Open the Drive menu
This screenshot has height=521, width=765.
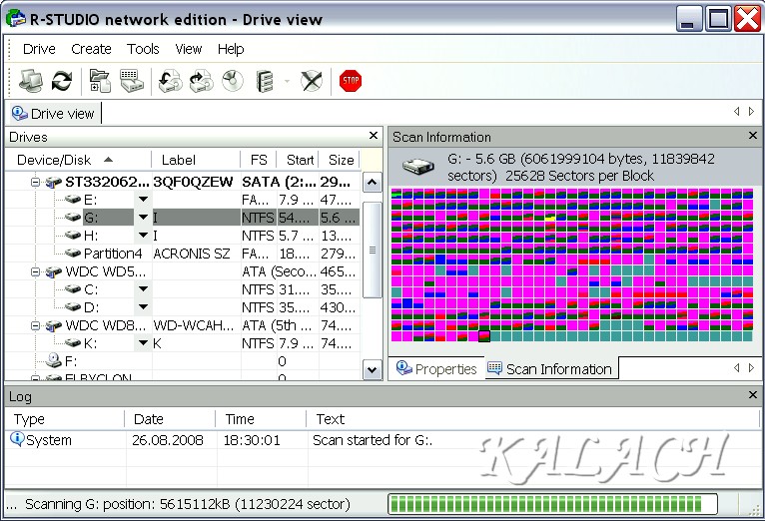39,49
